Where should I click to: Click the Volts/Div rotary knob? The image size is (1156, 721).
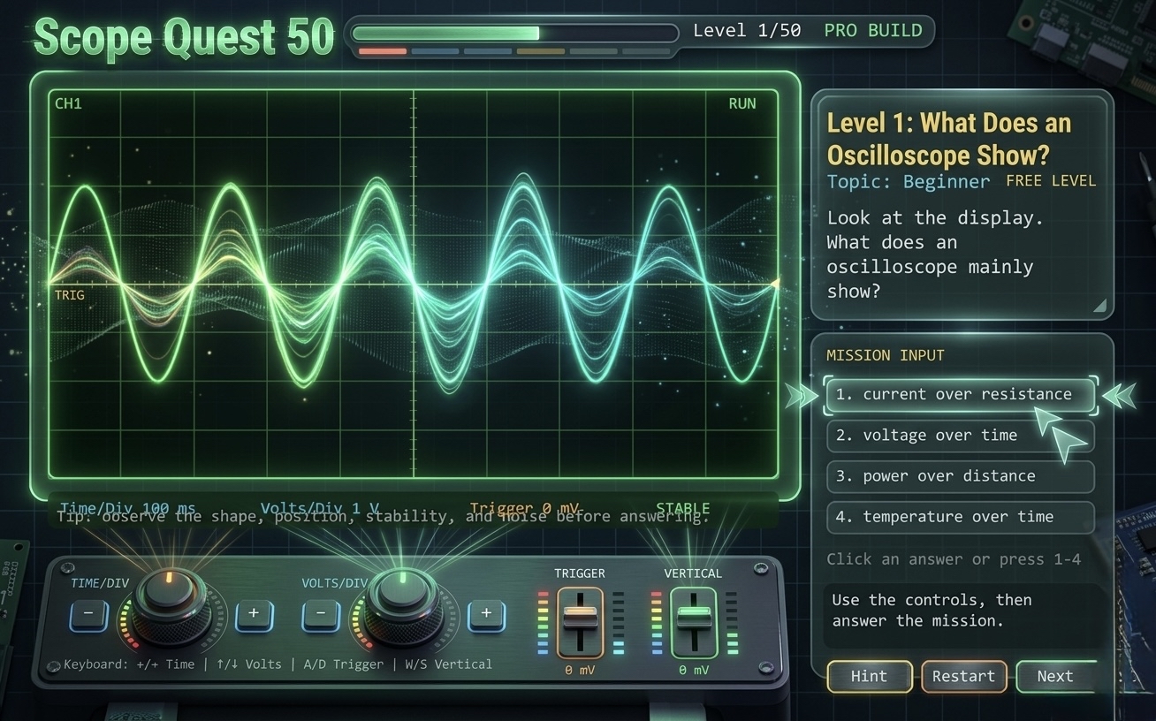click(403, 606)
